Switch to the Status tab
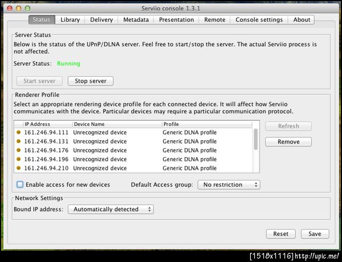This screenshot has width=342, height=262. 42,19
